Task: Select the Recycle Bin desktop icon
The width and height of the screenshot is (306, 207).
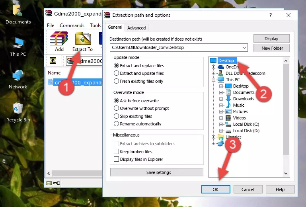Action: pyautogui.click(x=18, y=113)
